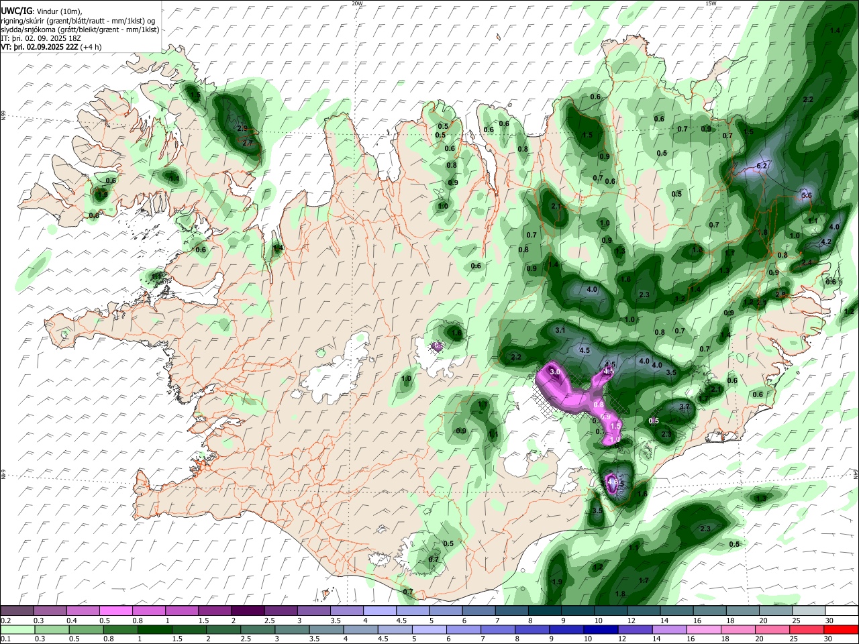Click the 6.2 precipitation value on the map
859x644 pixels.
pos(762,165)
